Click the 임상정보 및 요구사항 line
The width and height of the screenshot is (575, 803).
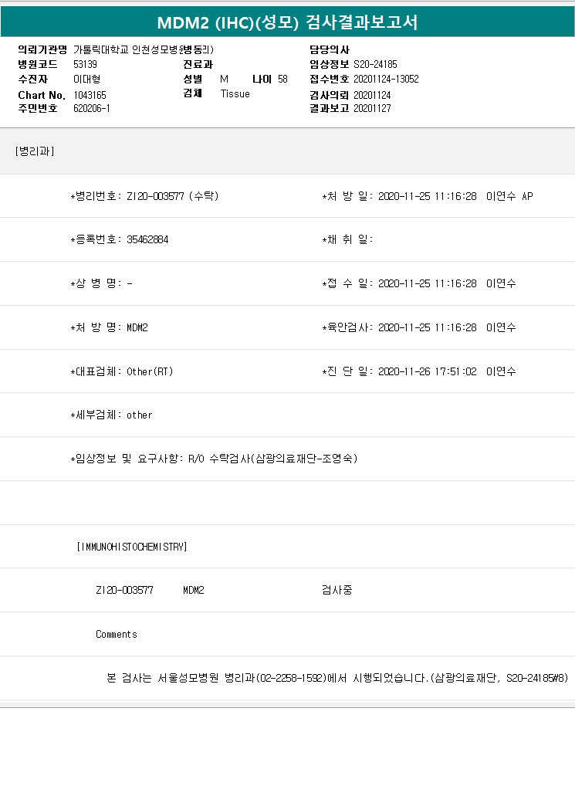[214, 459]
